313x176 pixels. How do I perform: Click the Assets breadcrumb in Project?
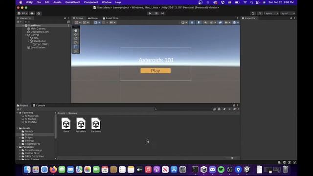click(61, 113)
